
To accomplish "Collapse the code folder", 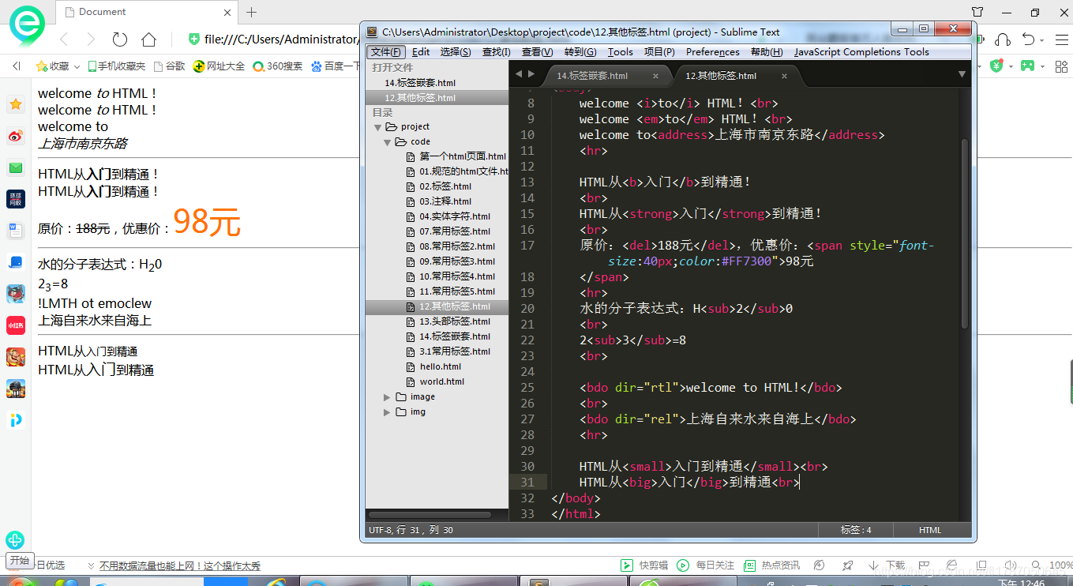I will coord(387,142).
